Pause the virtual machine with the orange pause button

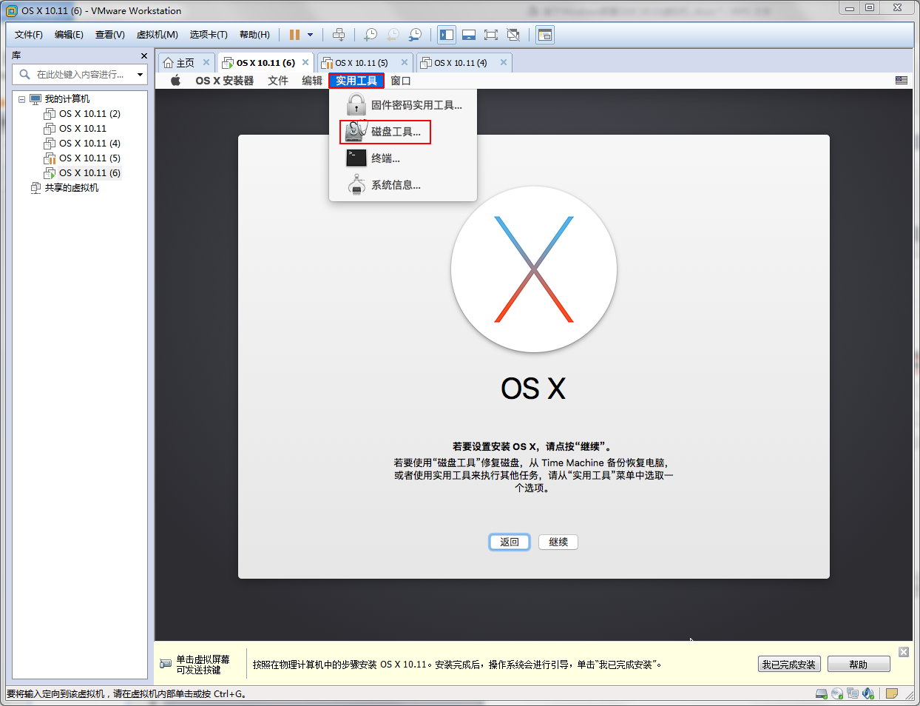pyautogui.click(x=294, y=35)
